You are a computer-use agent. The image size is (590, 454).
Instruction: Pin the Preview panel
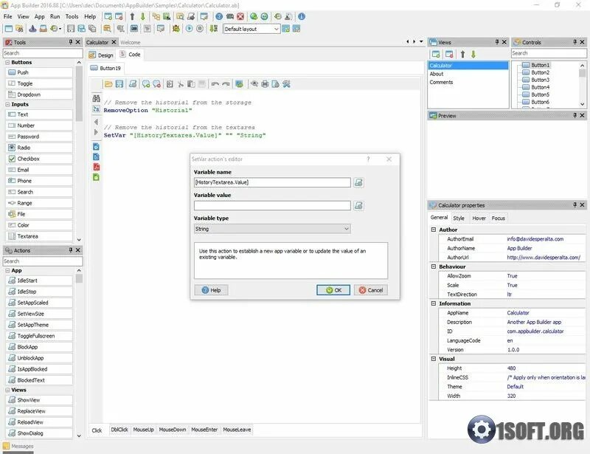[x=575, y=115]
